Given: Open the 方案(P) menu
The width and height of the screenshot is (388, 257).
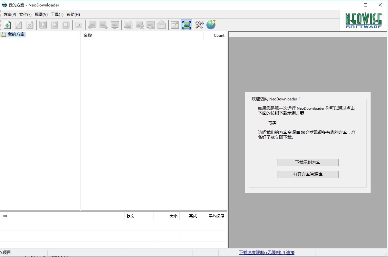Looking at the screenshot, I should point(9,14).
